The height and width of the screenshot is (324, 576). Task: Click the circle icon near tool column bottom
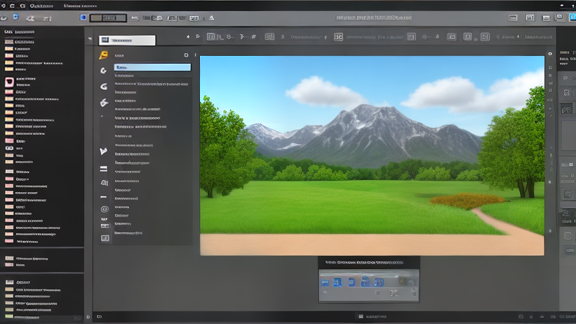(104, 210)
